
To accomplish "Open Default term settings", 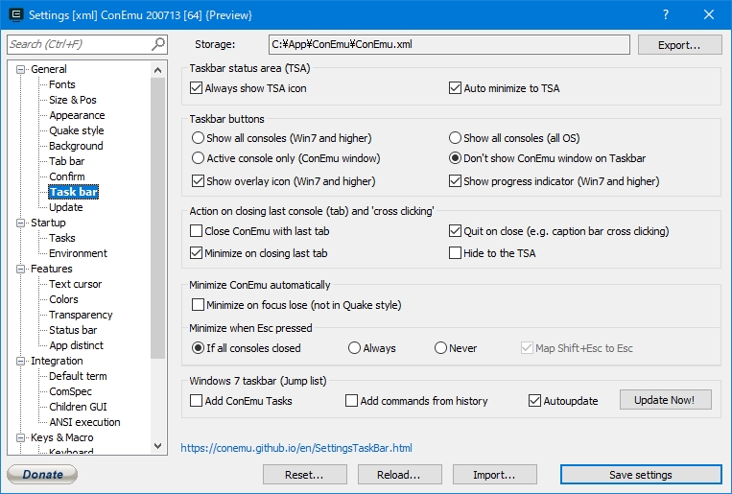I will 78,376.
